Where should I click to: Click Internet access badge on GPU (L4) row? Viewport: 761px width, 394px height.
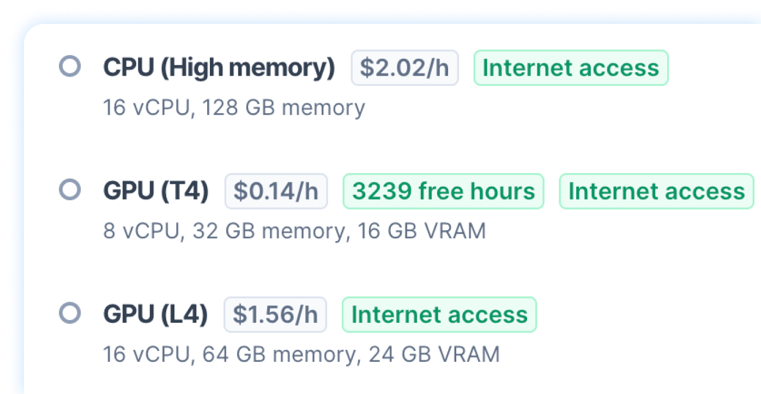point(439,315)
